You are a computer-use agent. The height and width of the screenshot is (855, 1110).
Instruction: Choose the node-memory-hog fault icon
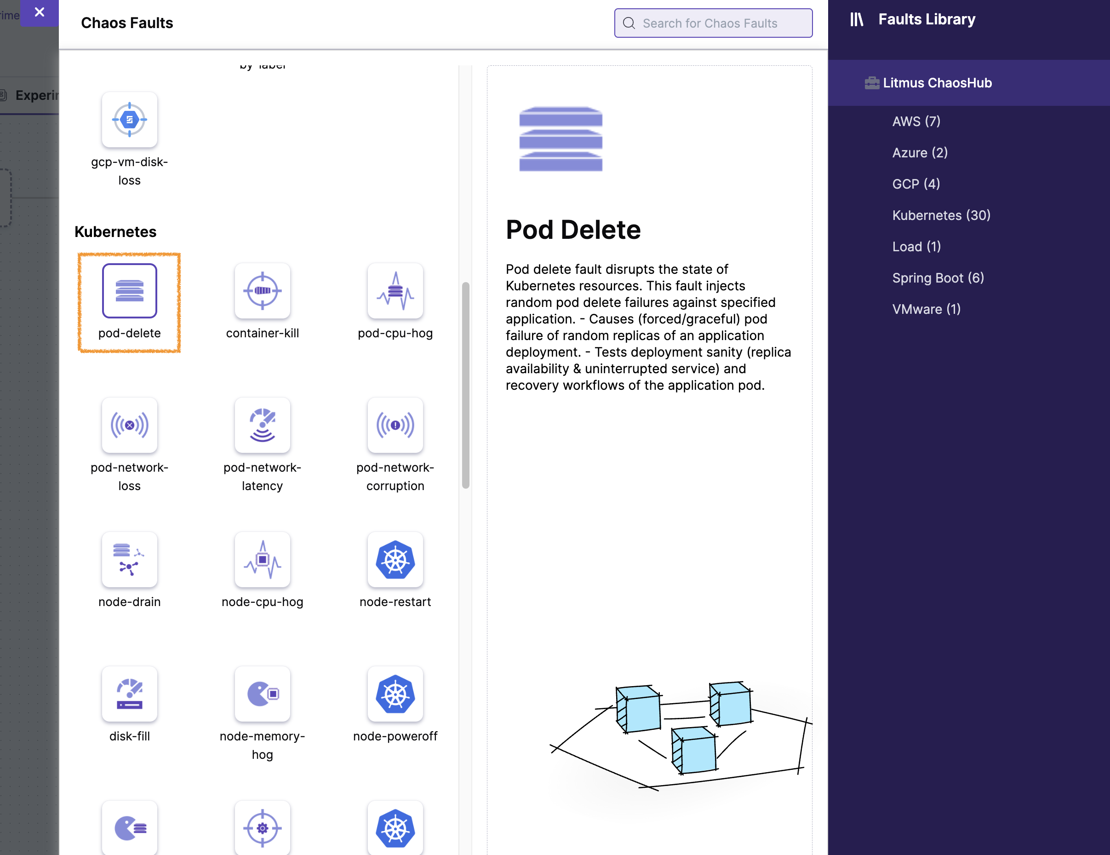pos(262,693)
